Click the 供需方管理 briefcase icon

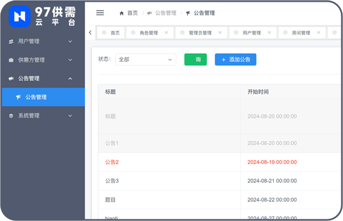tap(11, 60)
